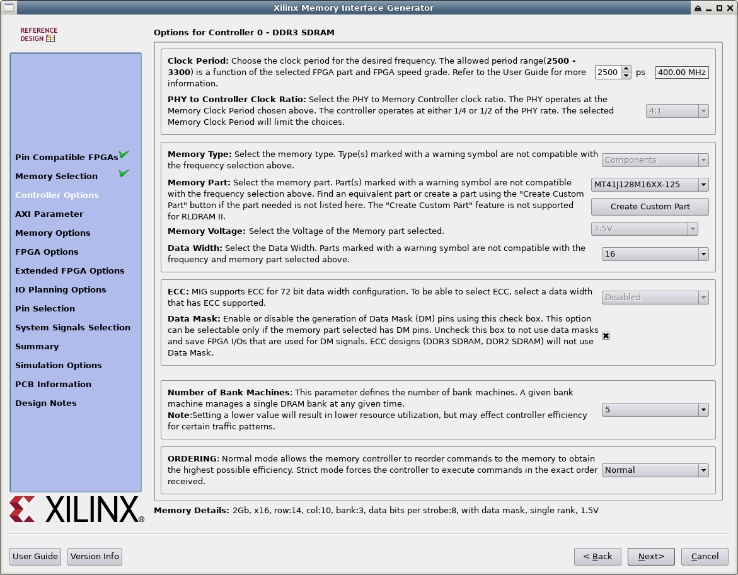
Task: Click green checkmark beside Memory Selection
Action: point(124,173)
